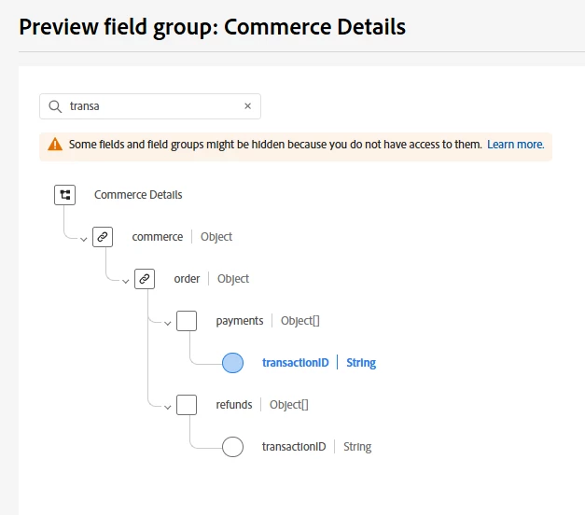Click the link icon beside order
Image resolution: width=585 pixels, height=515 pixels.
pos(145,279)
